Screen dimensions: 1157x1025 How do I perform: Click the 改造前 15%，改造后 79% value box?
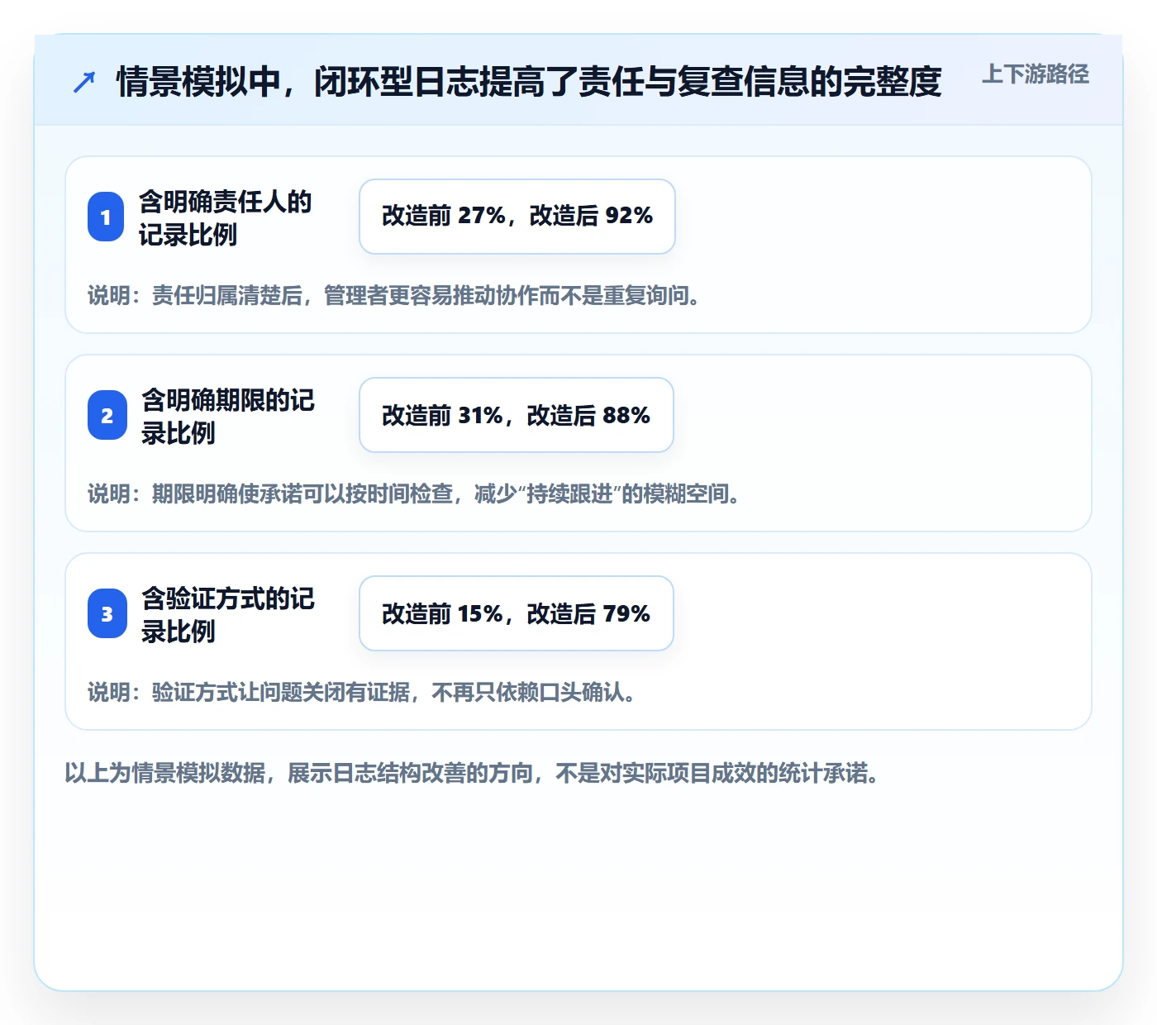[x=517, y=613]
